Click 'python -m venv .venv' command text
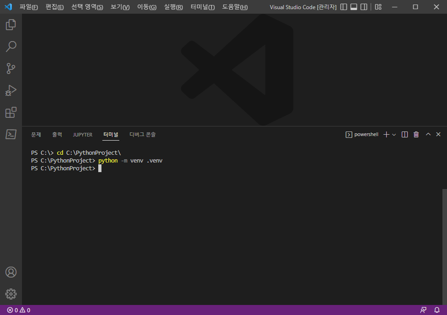The height and width of the screenshot is (315, 447). 130,161
